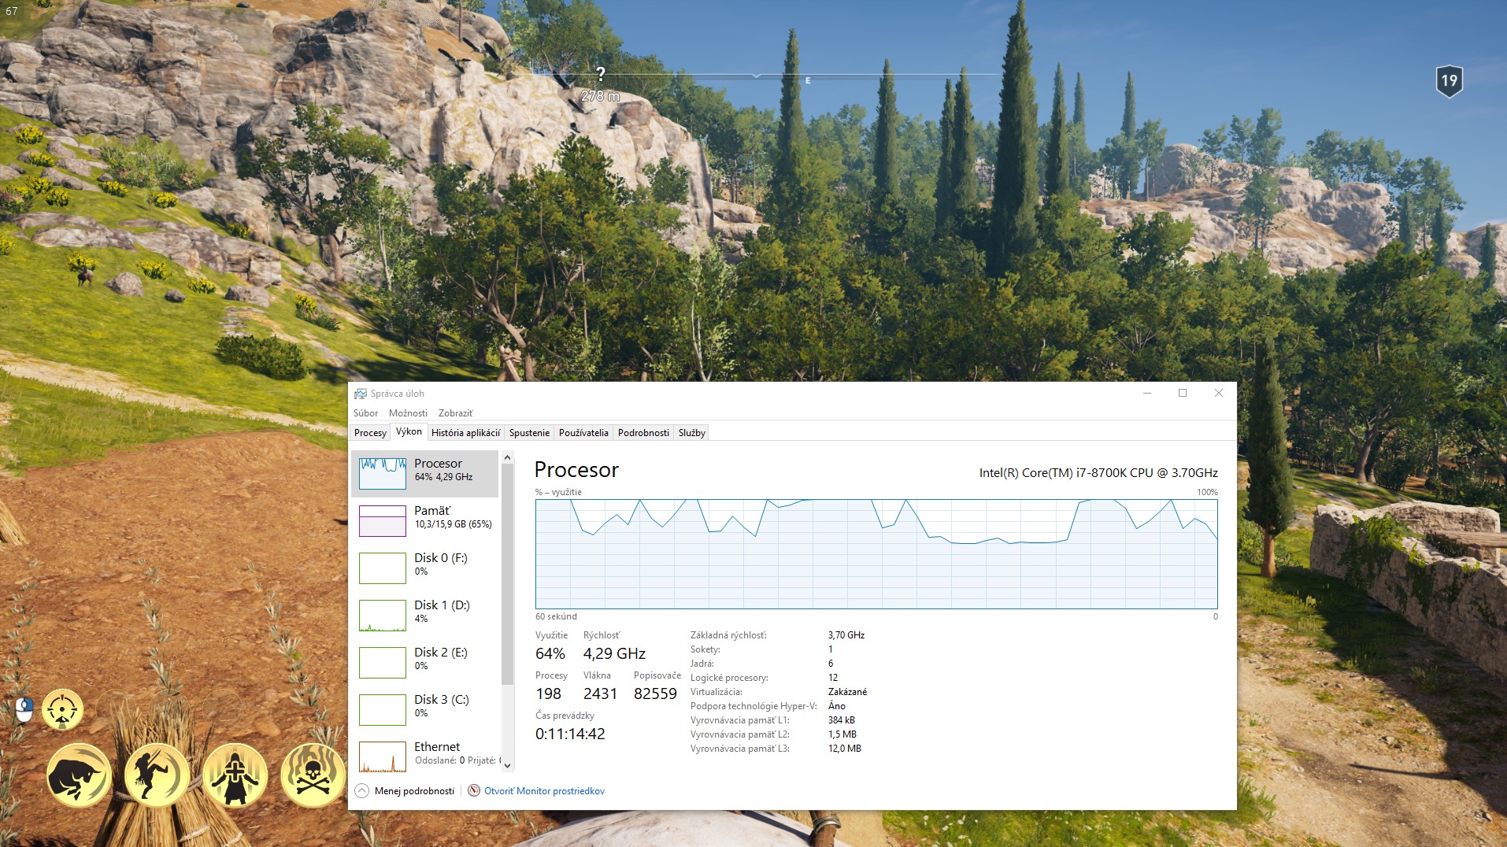Collapse details with Menej podrobností arrow
The image size is (1507, 847).
tap(362, 791)
